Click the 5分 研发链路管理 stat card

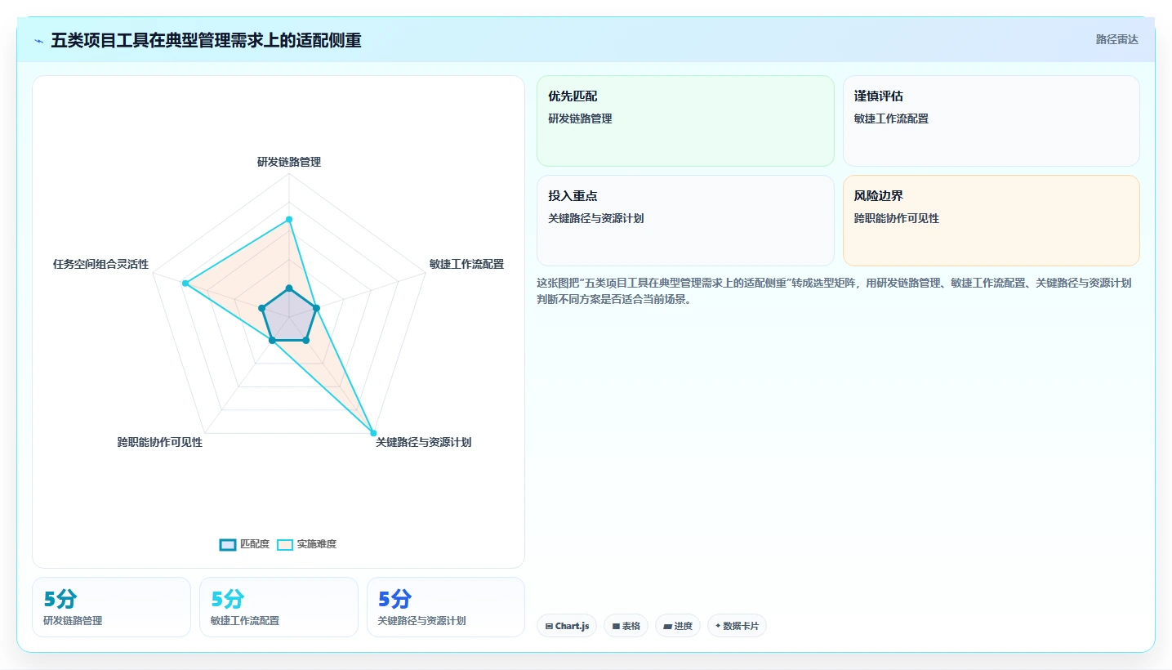pyautogui.click(x=111, y=607)
